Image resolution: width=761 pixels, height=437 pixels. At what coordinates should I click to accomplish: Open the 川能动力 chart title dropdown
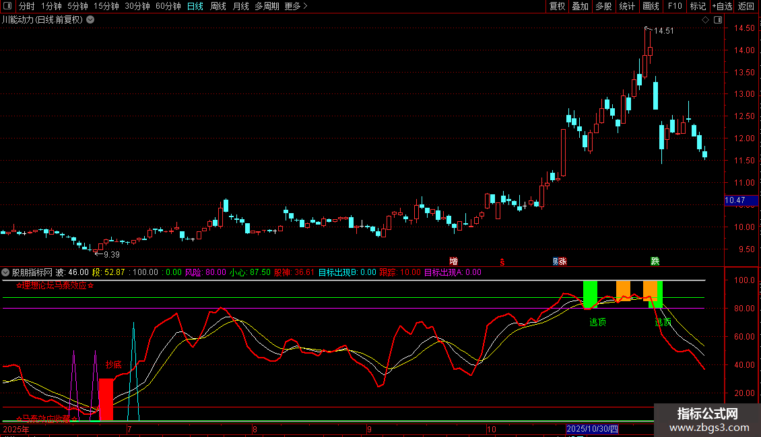(90, 20)
